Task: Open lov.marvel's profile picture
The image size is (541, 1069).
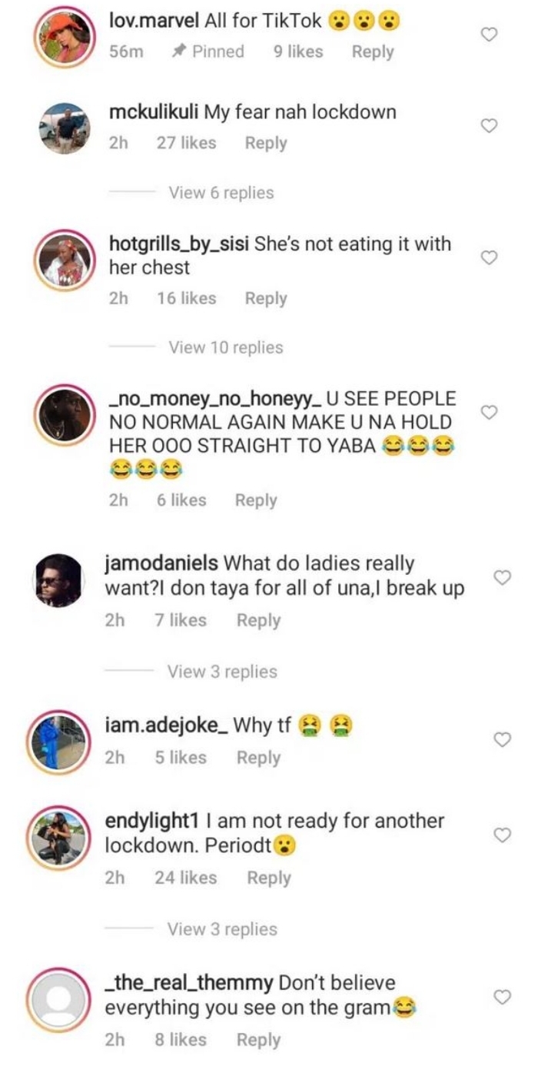Action: (x=65, y=36)
